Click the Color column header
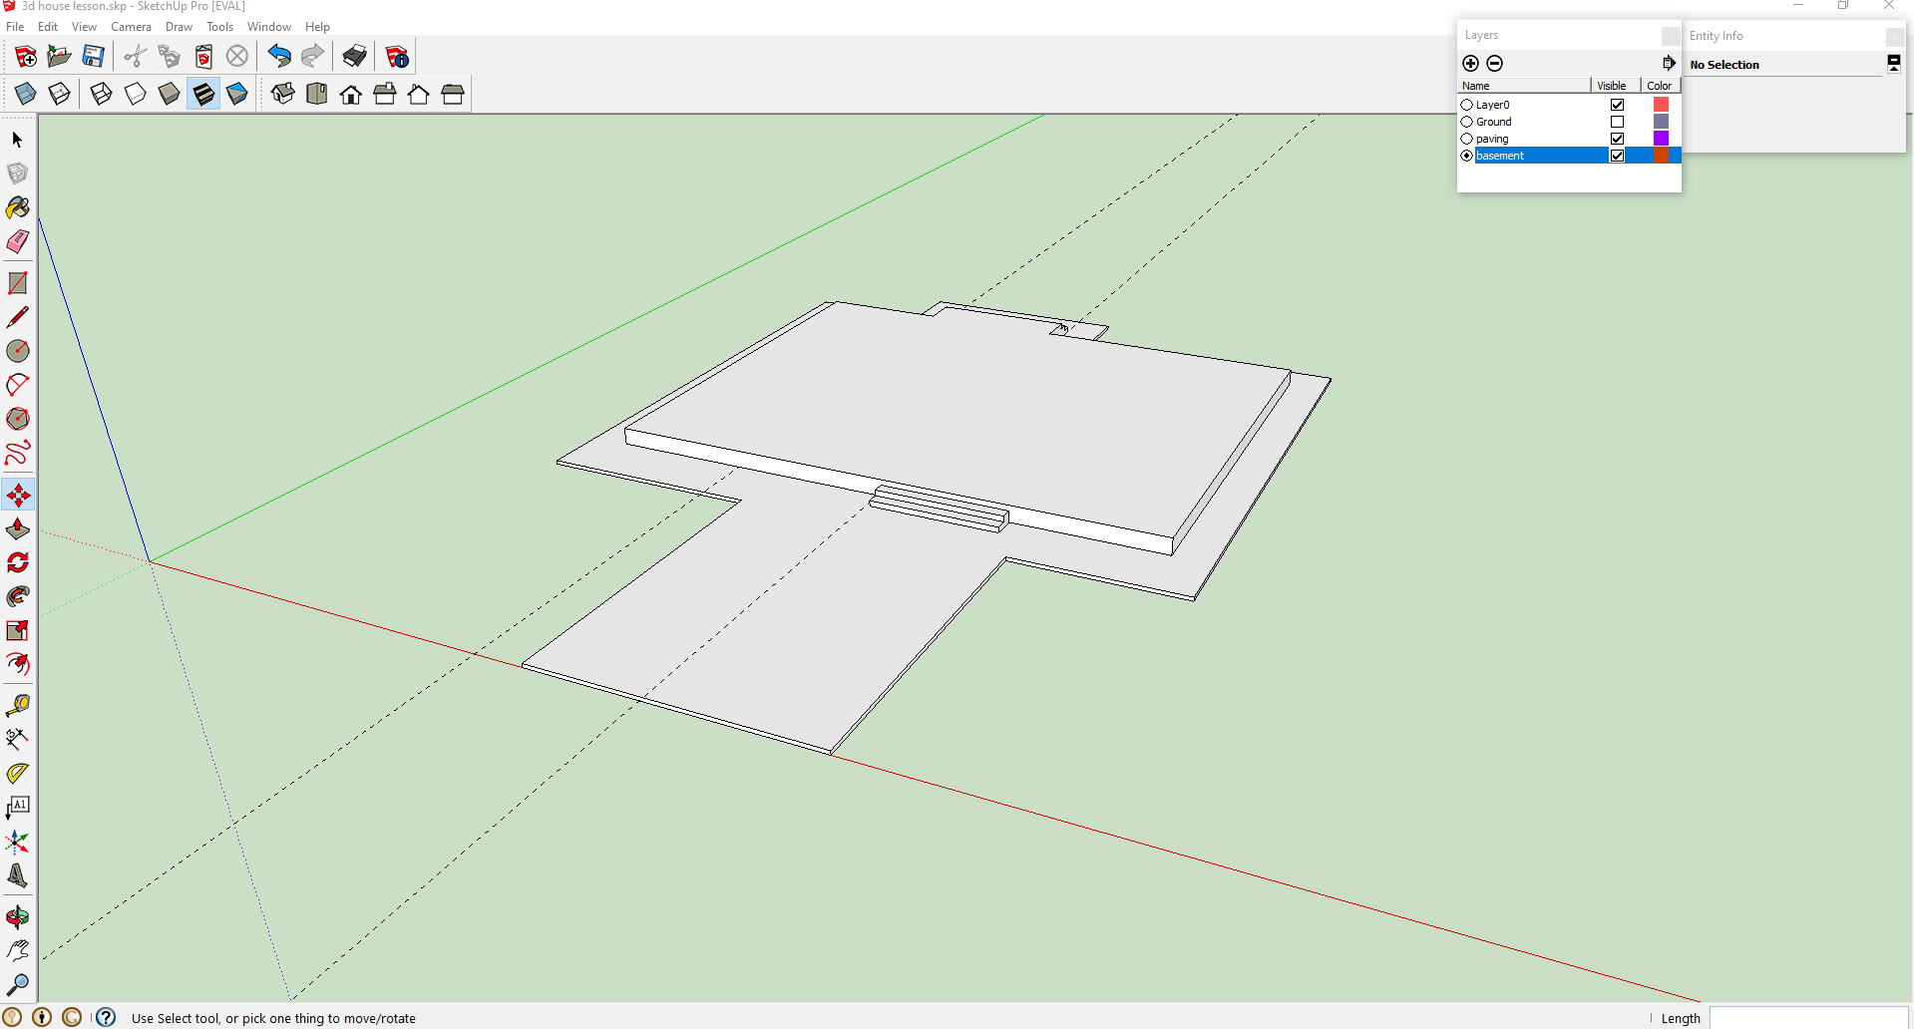The height and width of the screenshot is (1029, 1914). (1661, 86)
